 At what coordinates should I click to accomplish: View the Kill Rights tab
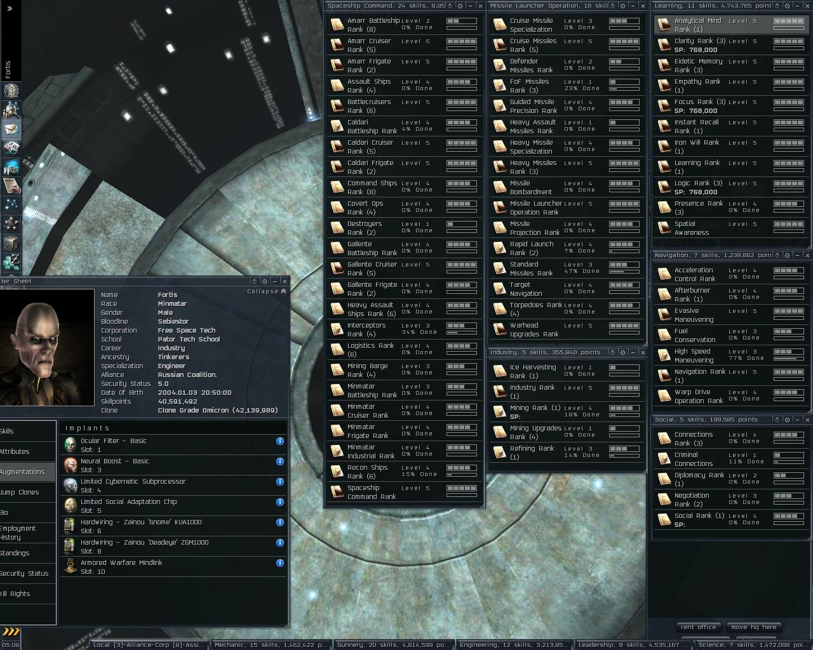28,594
